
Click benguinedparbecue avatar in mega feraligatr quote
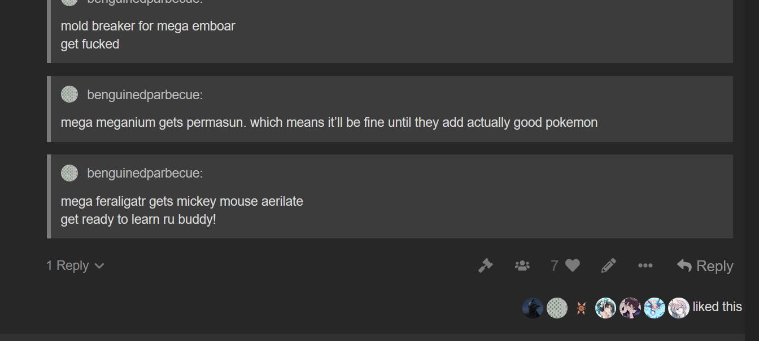point(69,173)
